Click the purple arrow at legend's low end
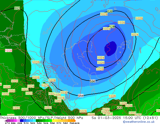The image size is (160, 124). click(x=6, y=121)
